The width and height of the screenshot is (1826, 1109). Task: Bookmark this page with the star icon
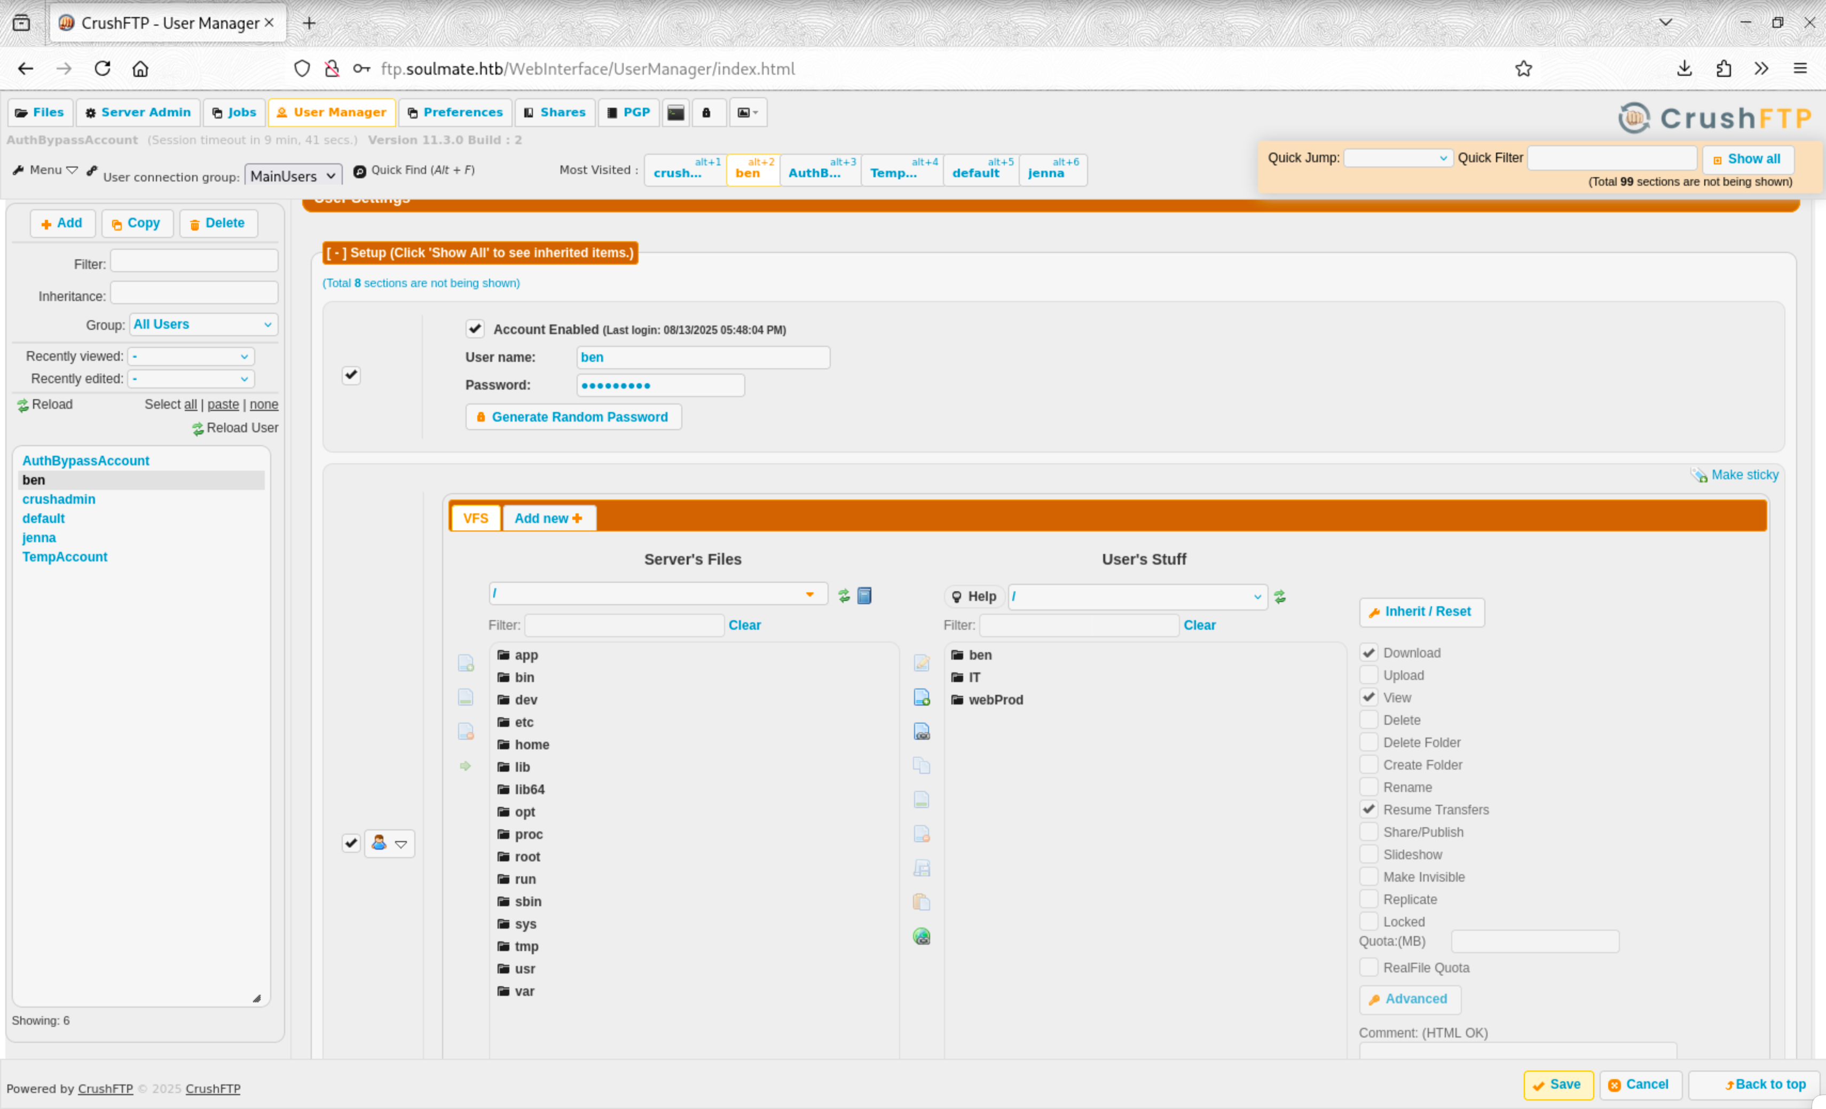click(x=1524, y=69)
